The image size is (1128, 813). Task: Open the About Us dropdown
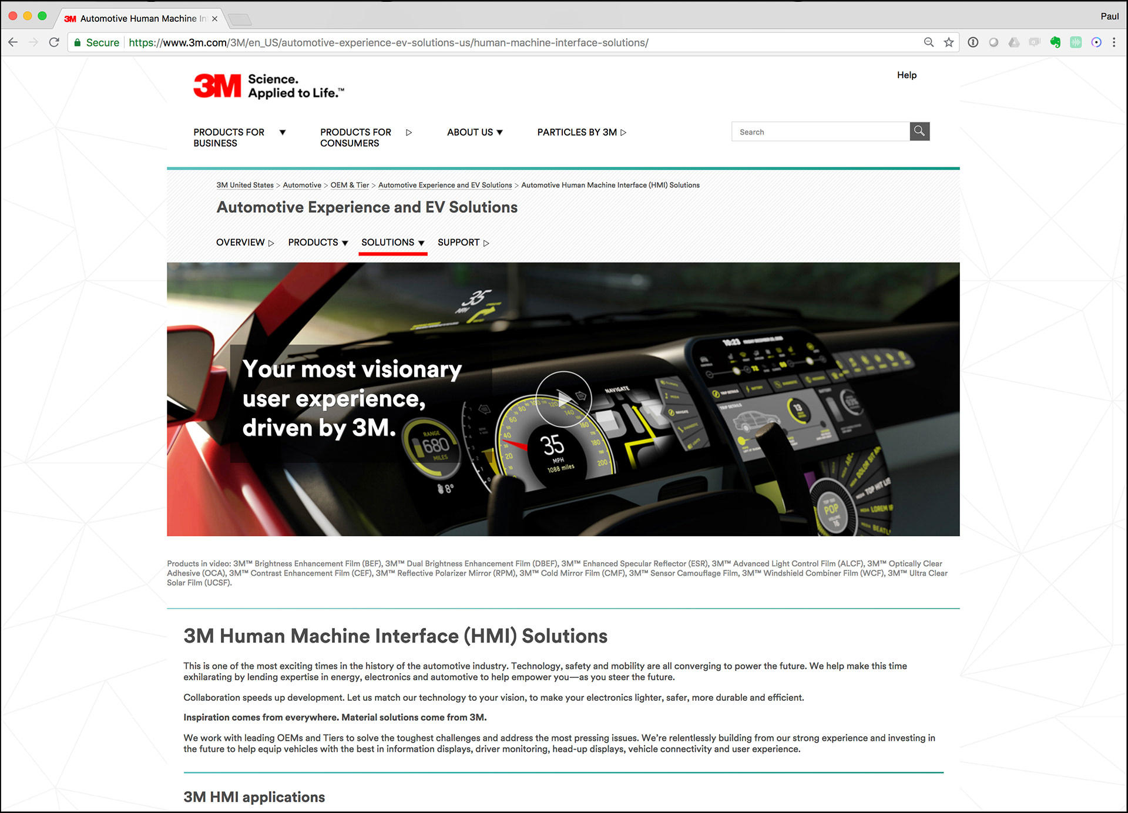pyautogui.click(x=475, y=132)
